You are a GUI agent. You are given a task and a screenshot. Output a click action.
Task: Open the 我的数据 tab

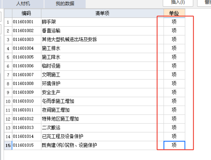coord(65,4)
